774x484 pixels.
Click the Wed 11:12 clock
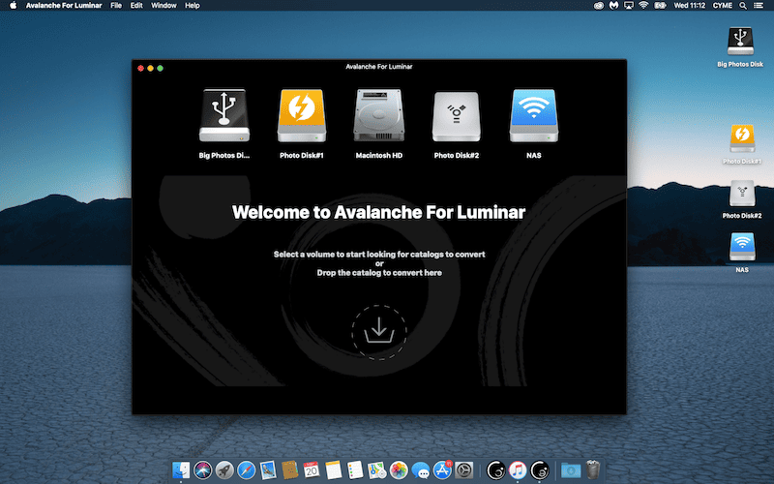tap(689, 6)
